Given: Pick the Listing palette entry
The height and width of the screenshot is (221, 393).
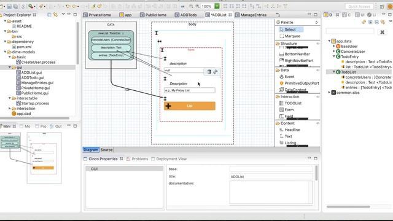Looking at the screenshot, I should [x=287, y=143].
